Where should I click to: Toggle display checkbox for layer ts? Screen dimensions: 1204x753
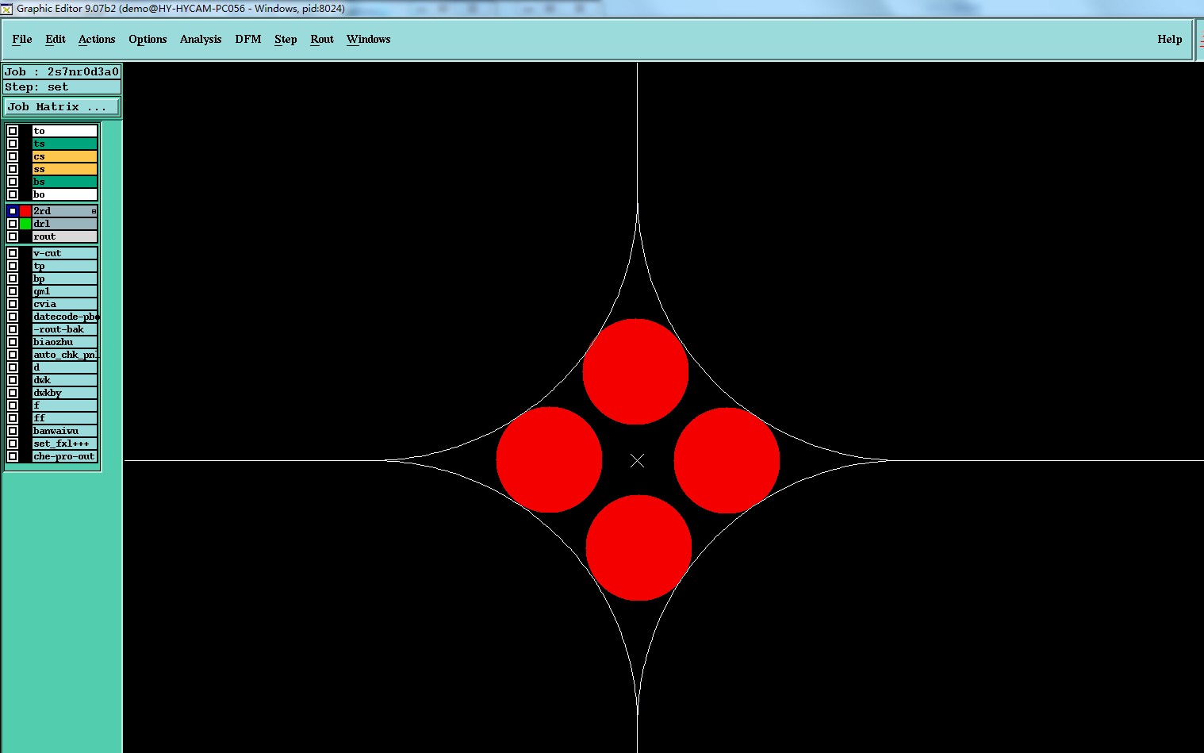pos(13,144)
